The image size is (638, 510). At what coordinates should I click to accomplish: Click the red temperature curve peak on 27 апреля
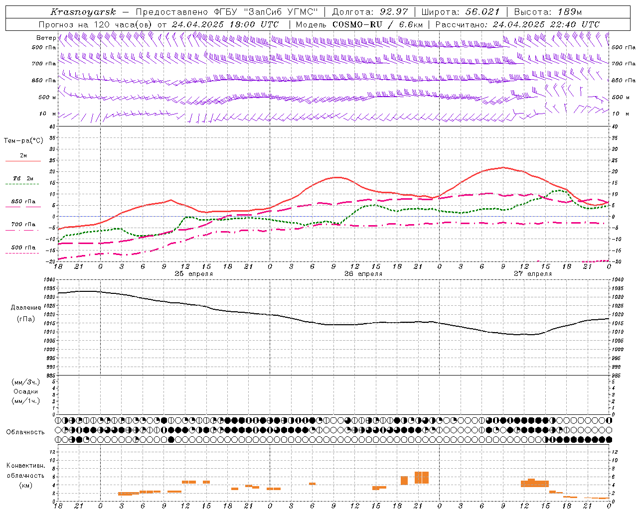tap(503, 167)
